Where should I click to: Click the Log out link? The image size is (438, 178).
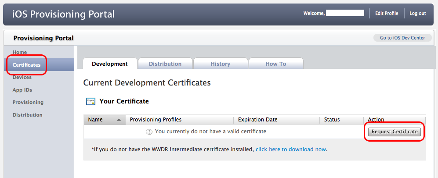coord(418,13)
